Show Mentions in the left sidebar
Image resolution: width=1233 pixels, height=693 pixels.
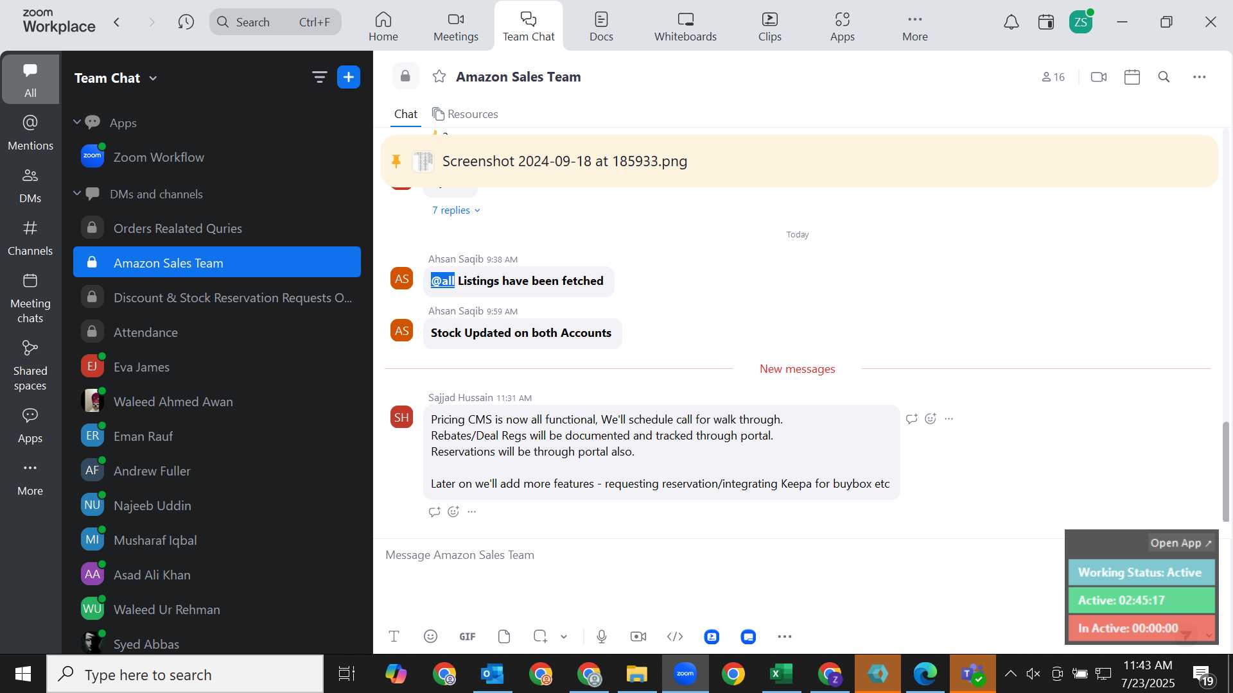click(x=30, y=133)
